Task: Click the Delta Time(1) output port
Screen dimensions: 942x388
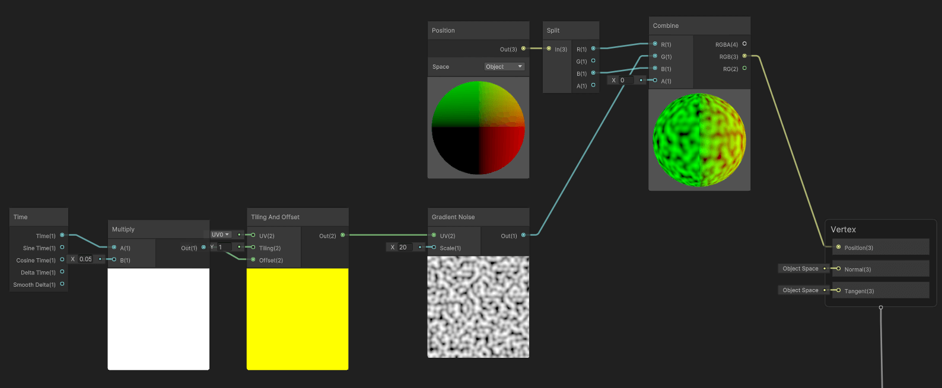Action: pyautogui.click(x=62, y=271)
